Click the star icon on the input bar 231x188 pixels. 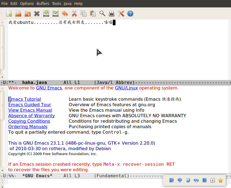pyautogui.click(x=221, y=180)
